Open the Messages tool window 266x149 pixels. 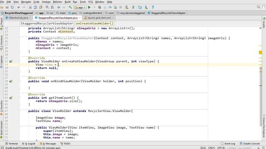tap(48, 144)
